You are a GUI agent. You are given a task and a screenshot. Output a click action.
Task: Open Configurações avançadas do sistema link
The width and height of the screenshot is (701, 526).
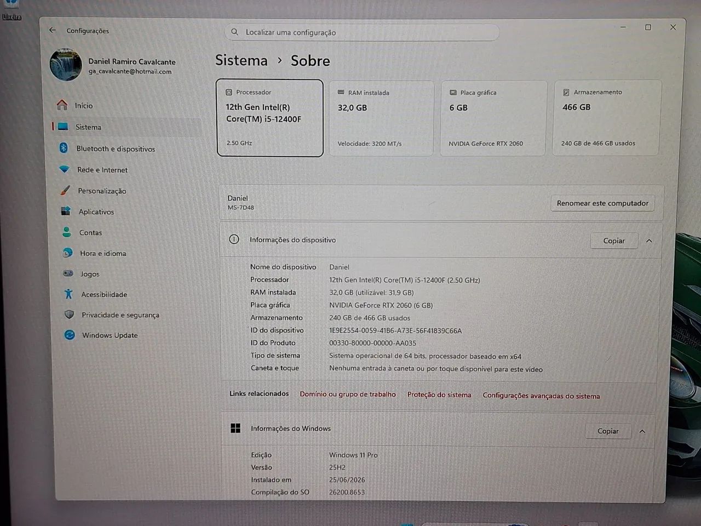pos(541,396)
